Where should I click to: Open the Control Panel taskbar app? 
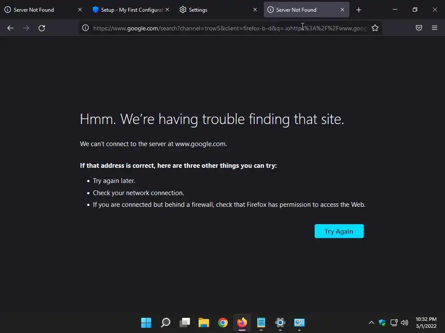(x=299, y=323)
